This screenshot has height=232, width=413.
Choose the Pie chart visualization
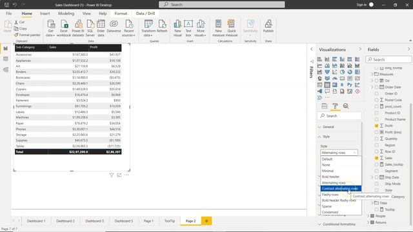point(342,72)
